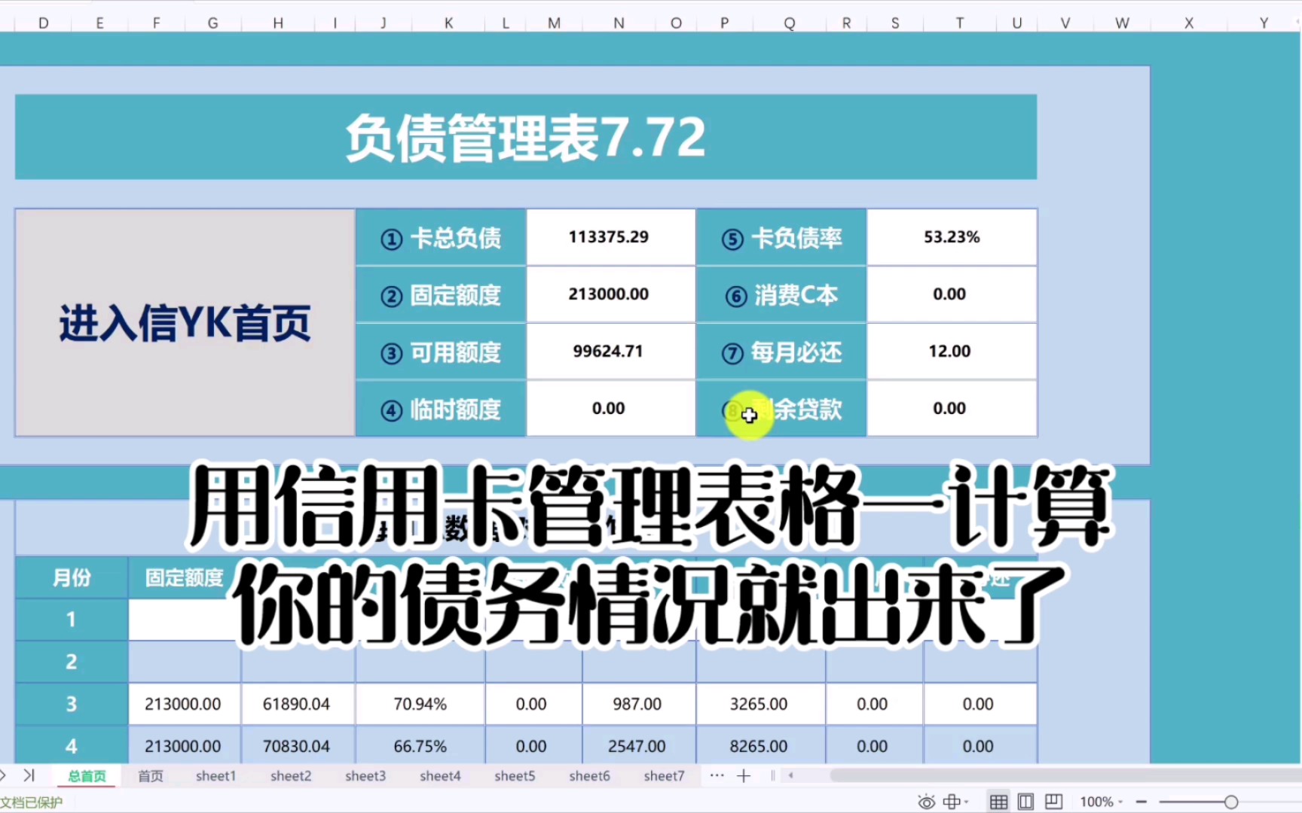Select the 987.00 cell
Viewport: 1302px width, 813px height.
tap(638, 704)
